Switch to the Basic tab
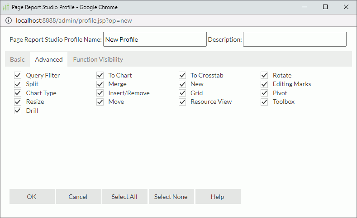357x218 pixels. (17, 59)
